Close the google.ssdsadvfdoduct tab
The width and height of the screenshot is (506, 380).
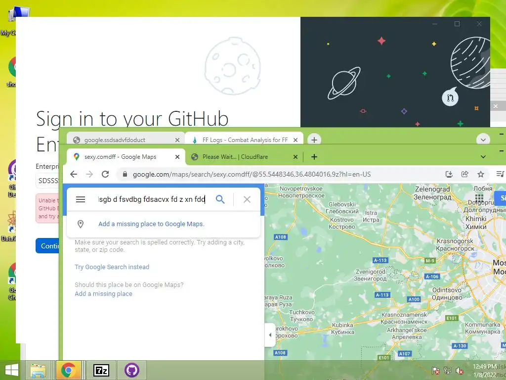[177, 140]
